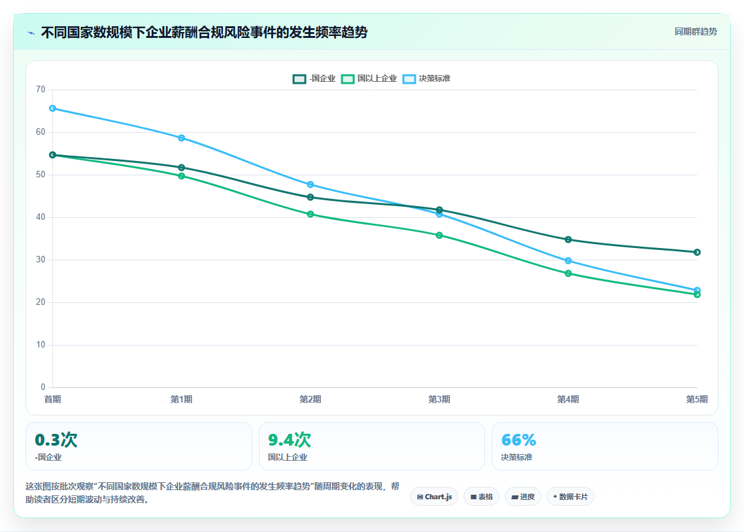Viewport: 744px width, 532px height.
Task: Click the 首期 x-axis label
Action: [x=53, y=399]
